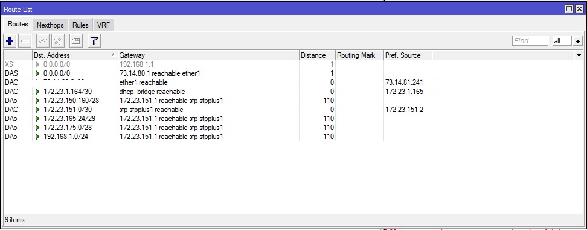Select route 172.23.151.0/30

[x=293, y=110]
